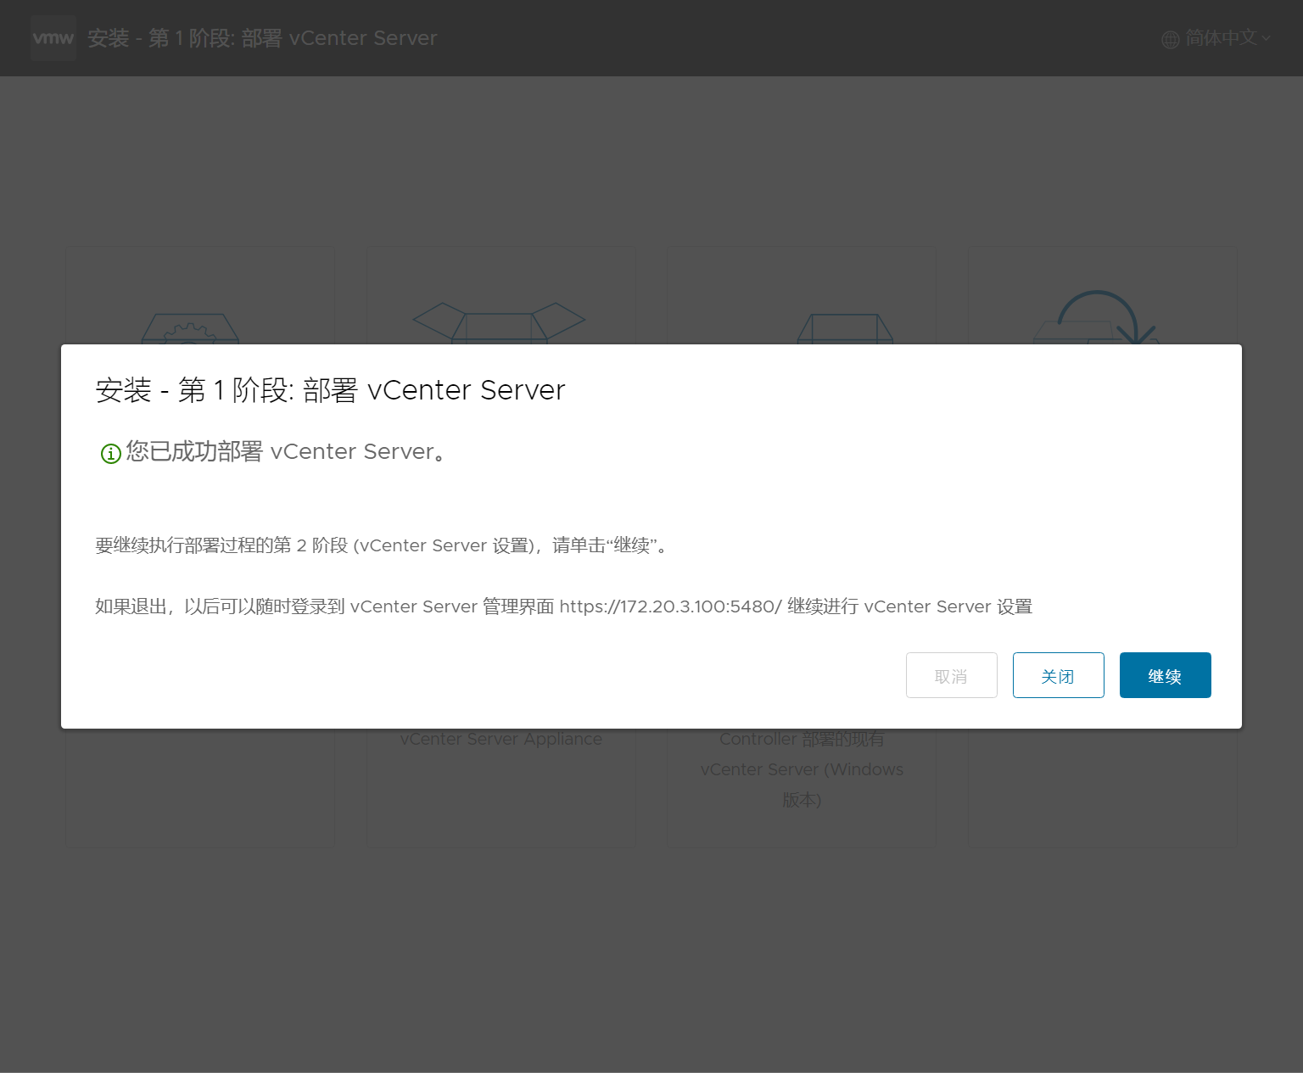The image size is (1303, 1073).
Task: Click the box icon on third background card
Action: [845, 328]
